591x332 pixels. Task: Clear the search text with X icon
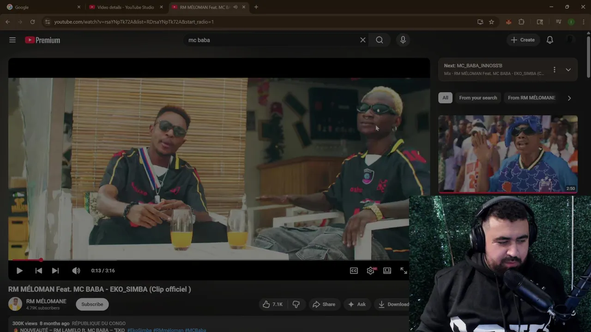(x=363, y=40)
